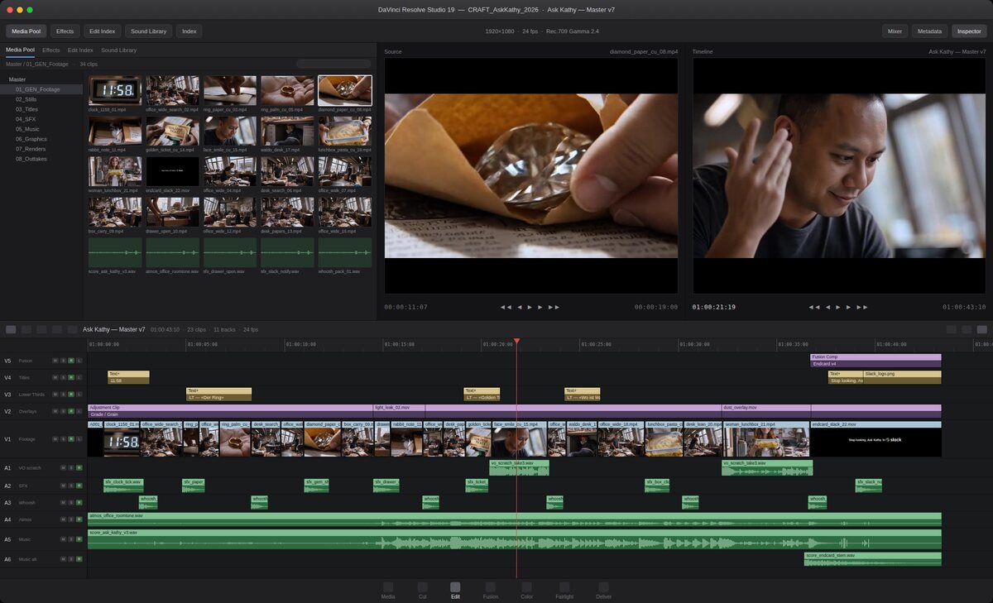Screen dimensions: 993x603
Task: Switch to the Sound Library panel tab
Action: tap(119, 50)
